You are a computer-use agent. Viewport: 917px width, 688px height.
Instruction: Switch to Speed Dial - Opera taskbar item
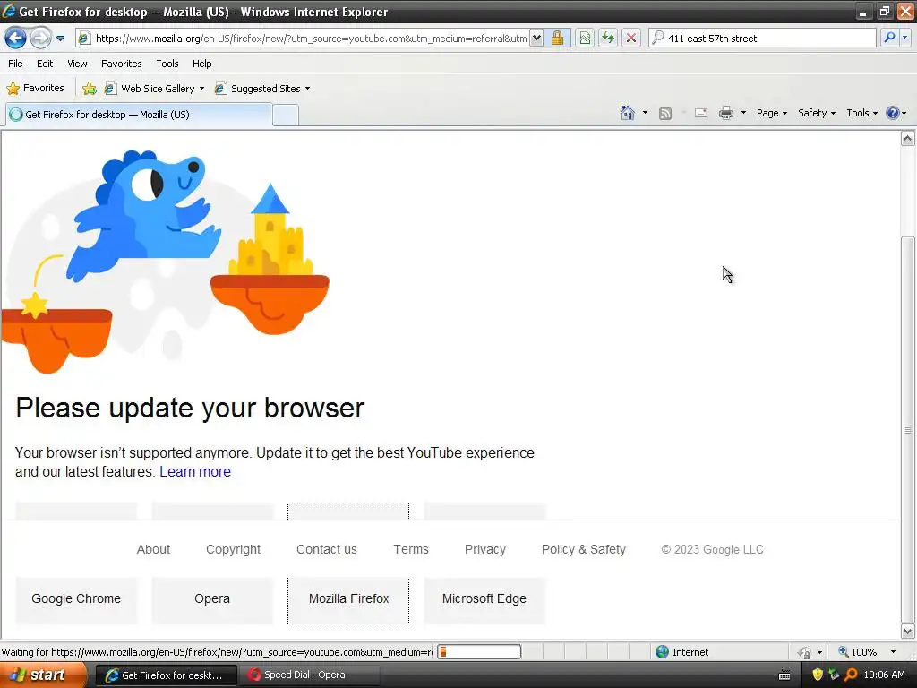[311, 675]
